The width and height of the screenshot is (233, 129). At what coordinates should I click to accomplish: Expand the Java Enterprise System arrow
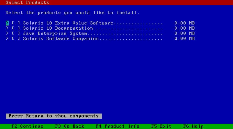click(x=7, y=33)
